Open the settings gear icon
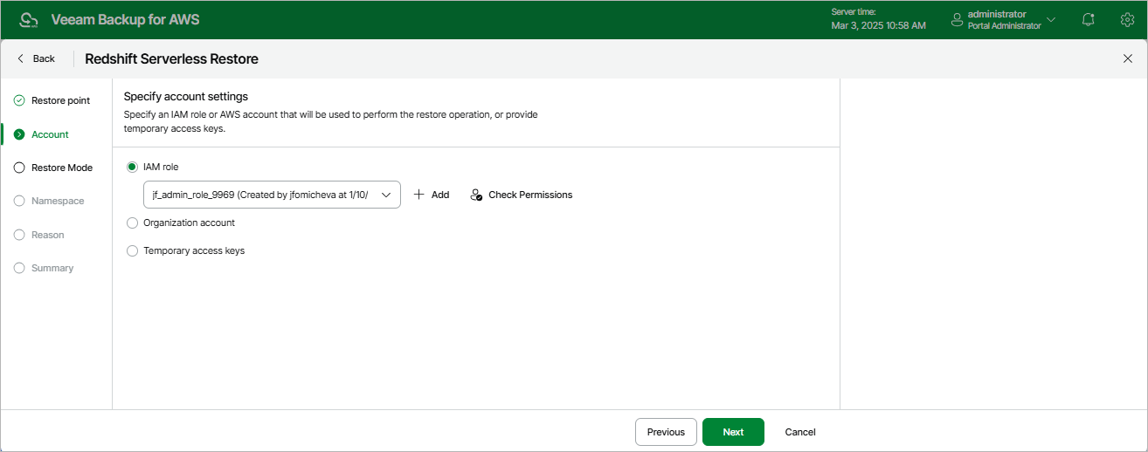1148x452 pixels. click(x=1127, y=19)
